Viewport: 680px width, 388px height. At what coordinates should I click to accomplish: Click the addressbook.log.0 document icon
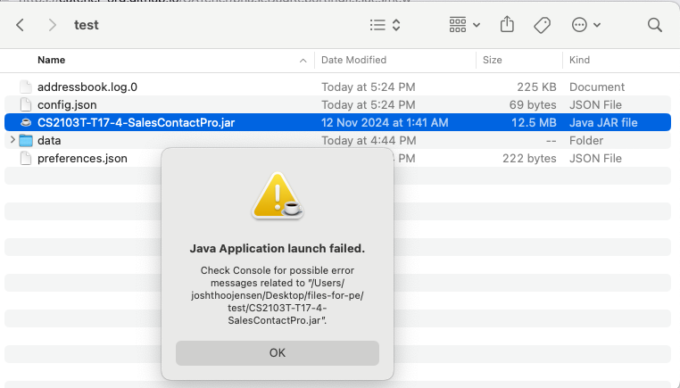point(26,87)
